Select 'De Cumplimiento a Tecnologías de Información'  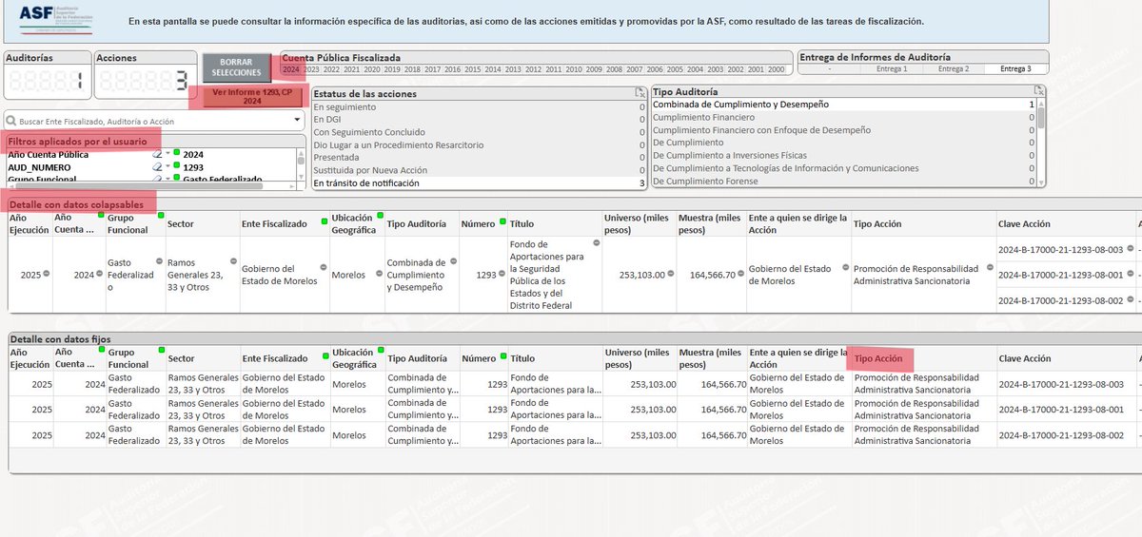pyautogui.click(x=843, y=167)
